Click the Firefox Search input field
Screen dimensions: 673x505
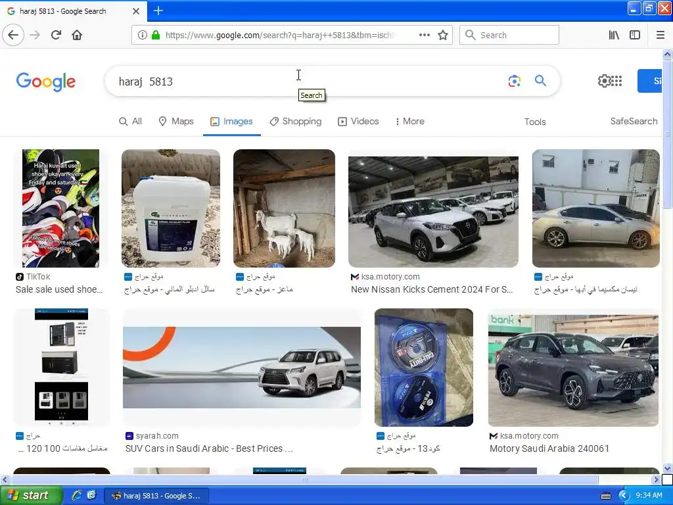[509, 35]
